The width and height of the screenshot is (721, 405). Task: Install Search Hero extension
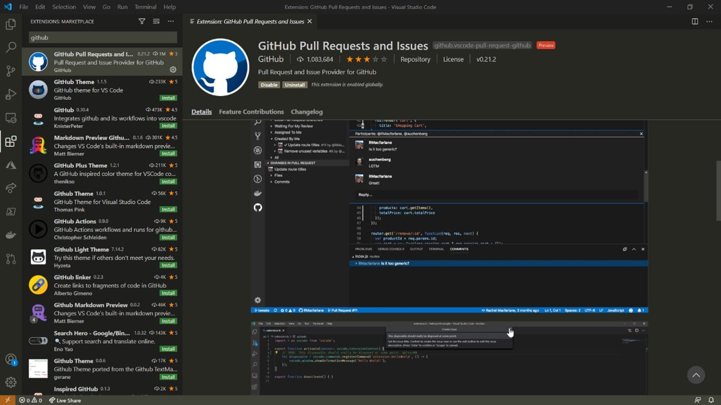click(168, 349)
